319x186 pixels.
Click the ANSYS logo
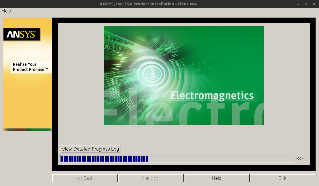(x=22, y=34)
